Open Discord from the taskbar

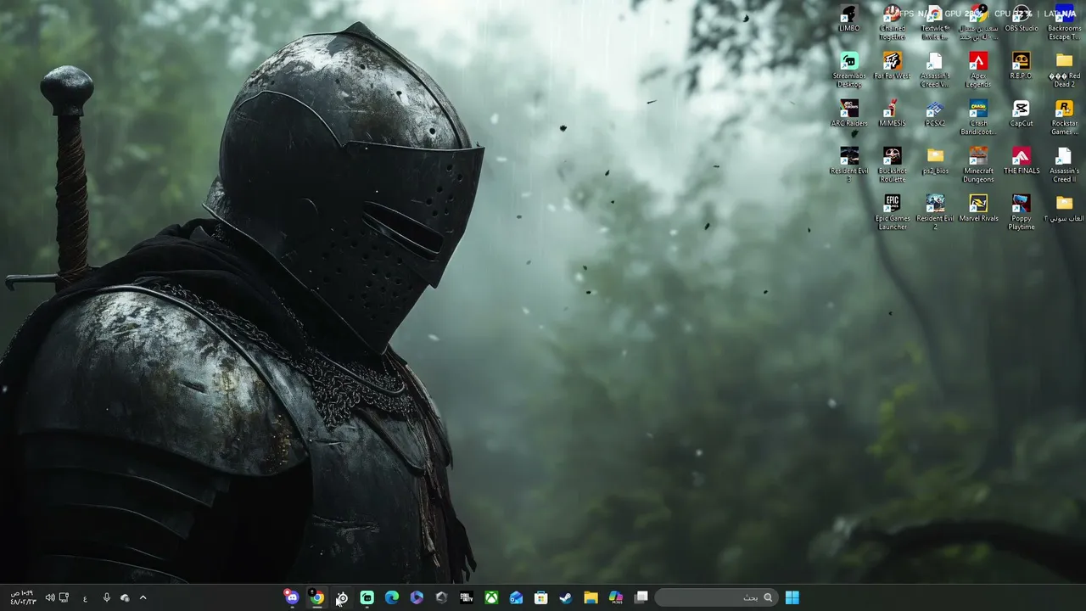point(292,597)
